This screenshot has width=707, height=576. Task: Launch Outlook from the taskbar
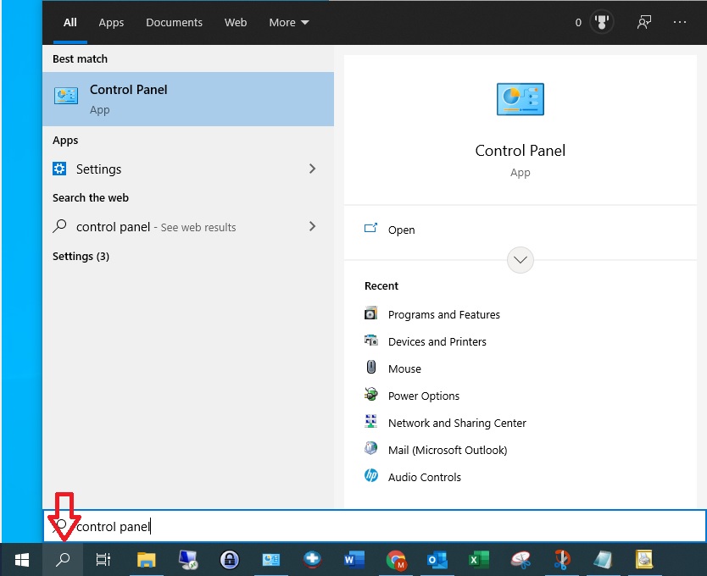(437, 560)
